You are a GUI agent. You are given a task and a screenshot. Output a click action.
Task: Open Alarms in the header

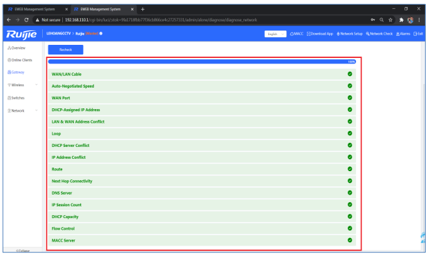click(x=403, y=34)
